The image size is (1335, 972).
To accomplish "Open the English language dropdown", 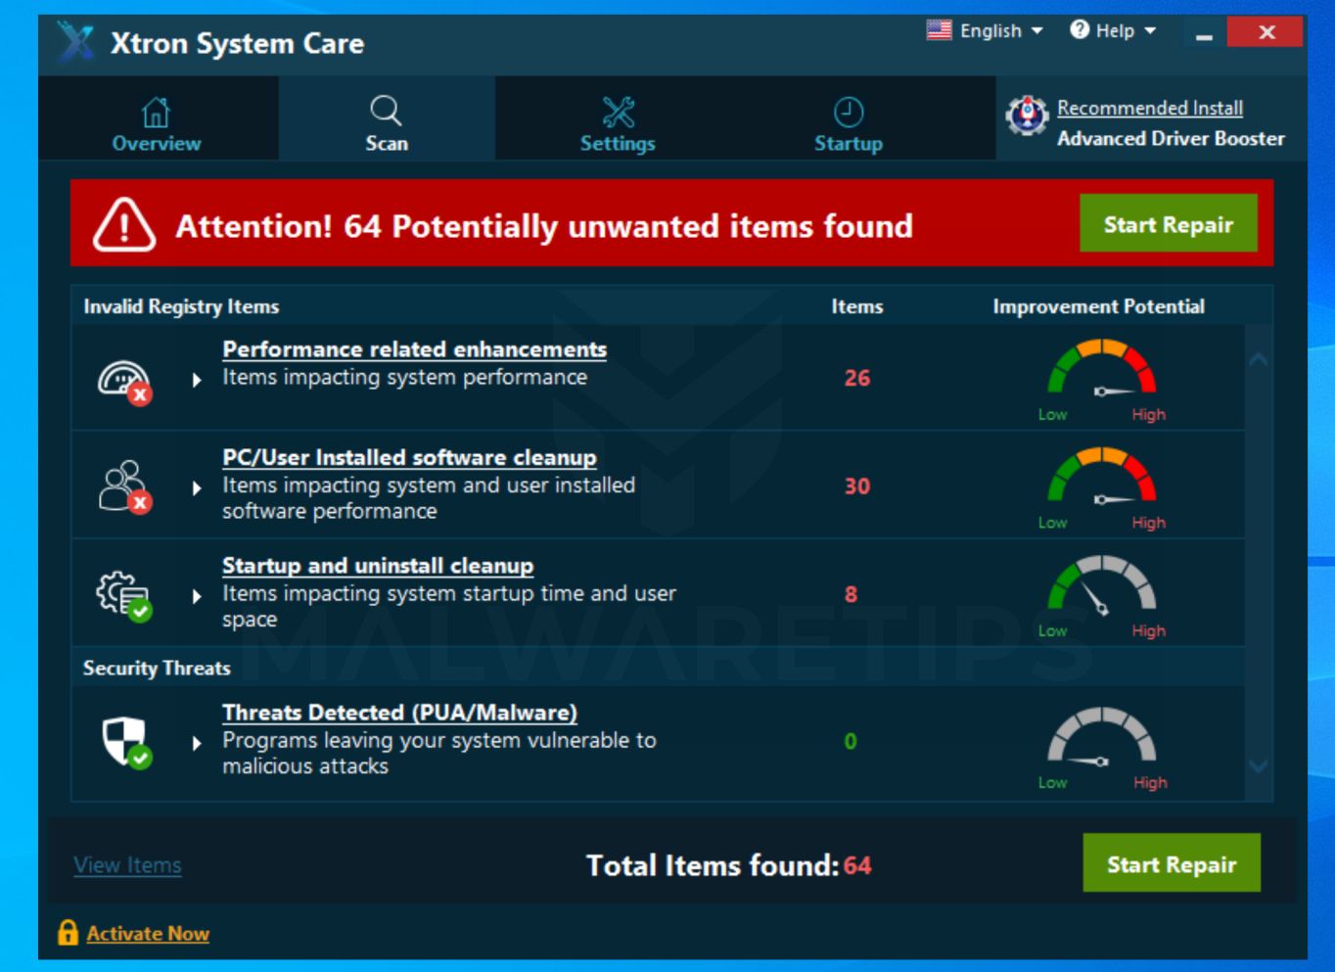I will click(x=985, y=30).
